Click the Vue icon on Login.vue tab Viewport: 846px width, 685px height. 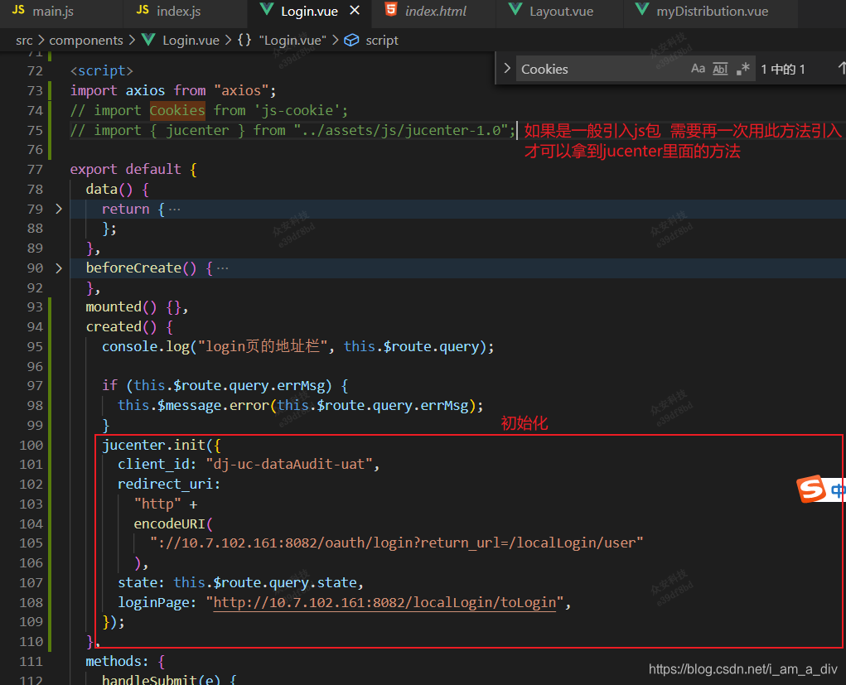click(267, 9)
